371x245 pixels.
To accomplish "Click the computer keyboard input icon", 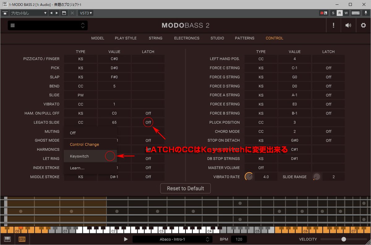I will pyautogui.click(x=356, y=13).
